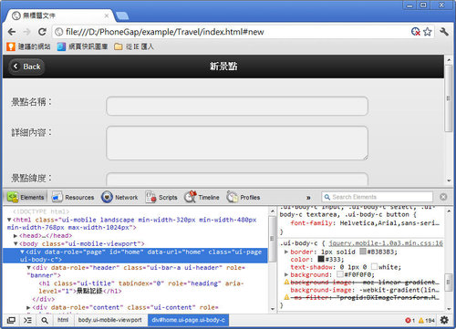Show more DevTools panels chevron

pyautogui.click(x=308, y=198)
